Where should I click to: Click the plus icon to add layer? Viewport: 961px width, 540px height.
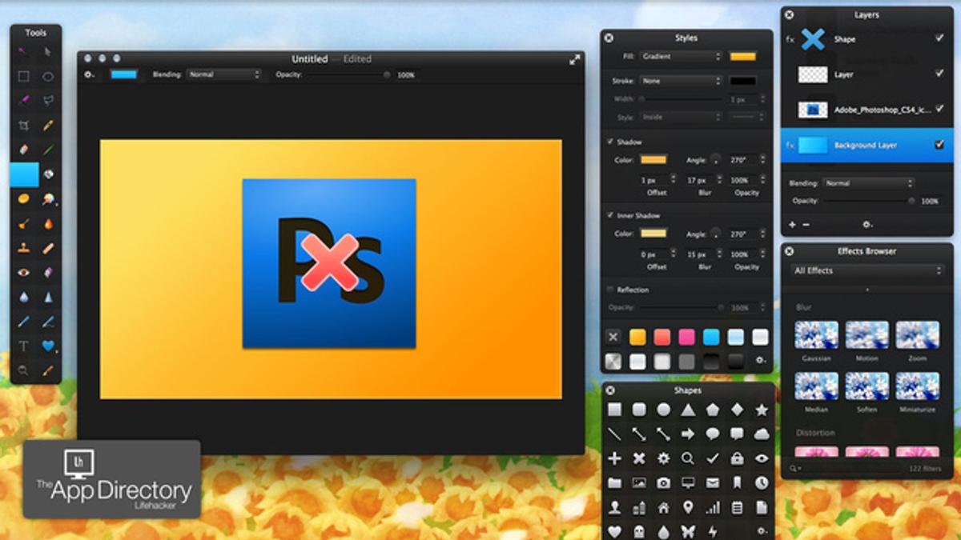[x=792, y=225]
